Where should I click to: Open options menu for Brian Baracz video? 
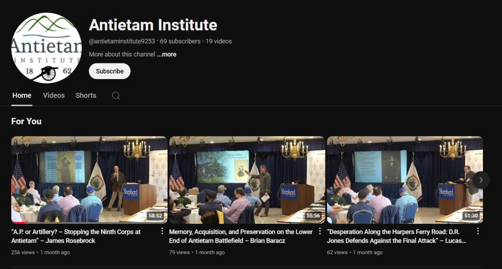320,231
